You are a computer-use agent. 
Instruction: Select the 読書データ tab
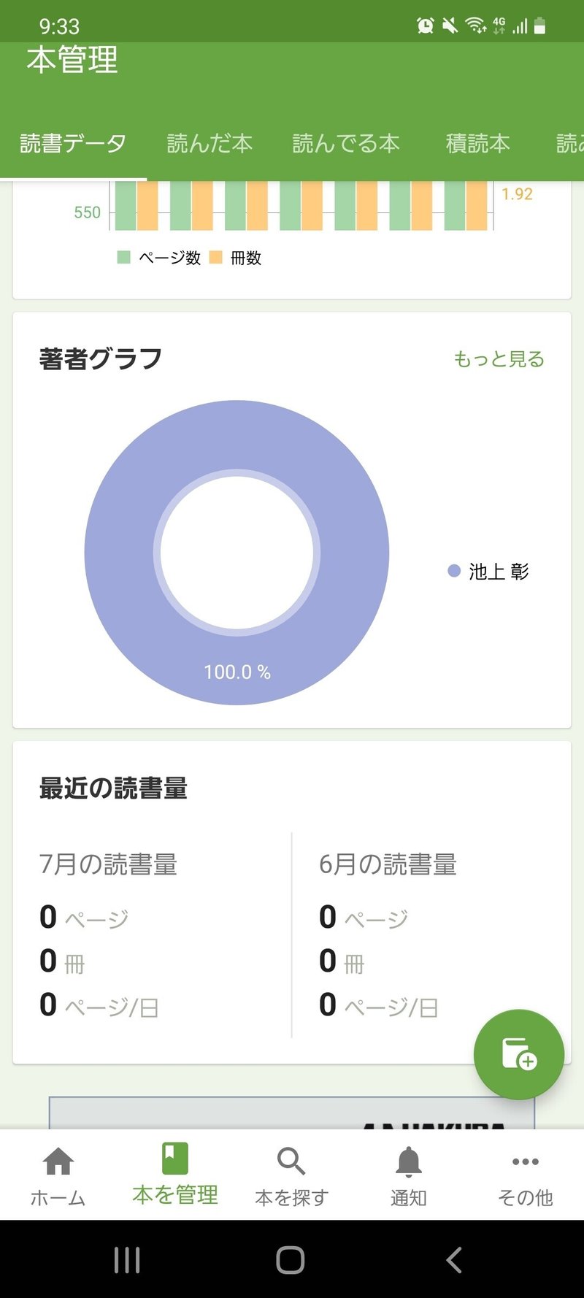[x=73, y=143]
